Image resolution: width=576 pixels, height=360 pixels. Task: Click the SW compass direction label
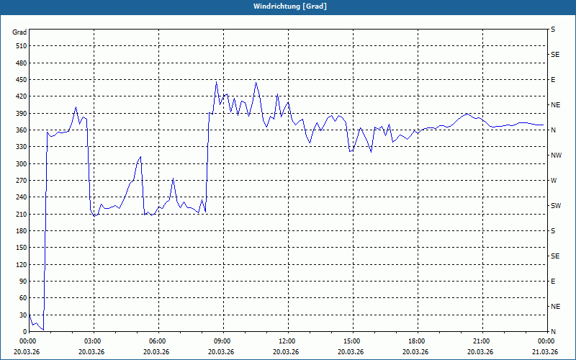[x=556, y=206]
